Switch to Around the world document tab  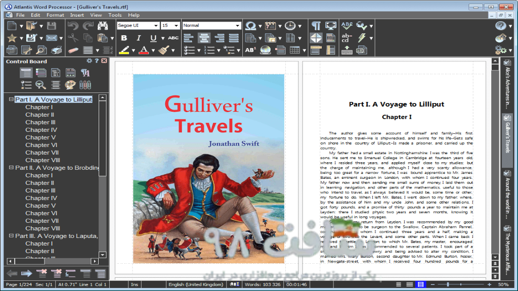[507, 195]
